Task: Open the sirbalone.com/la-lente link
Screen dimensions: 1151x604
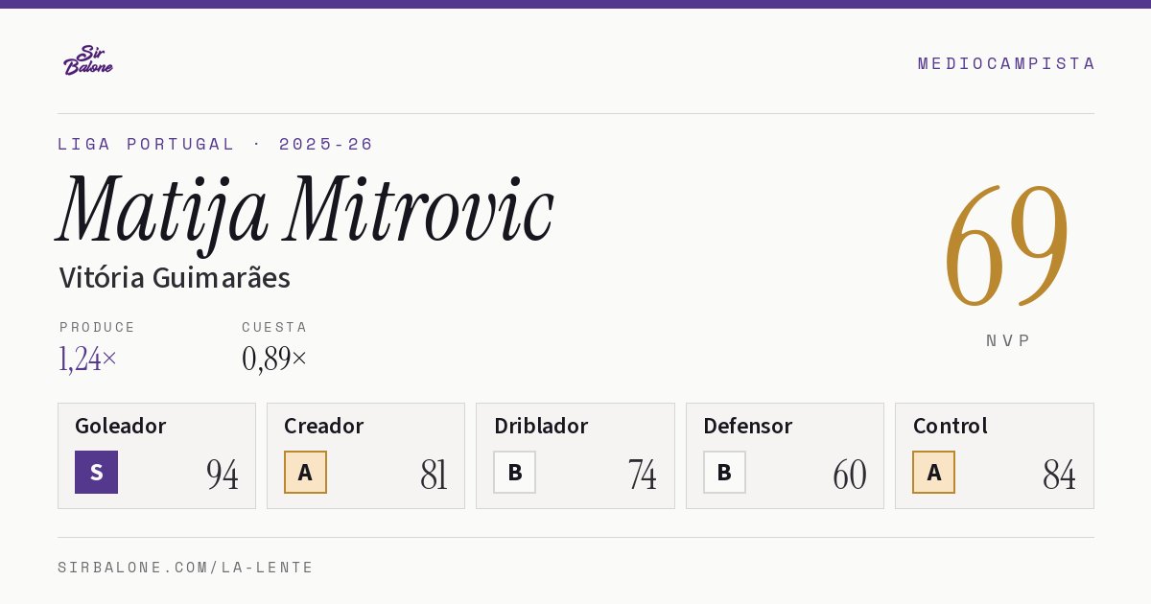Action: pos(186,568)
